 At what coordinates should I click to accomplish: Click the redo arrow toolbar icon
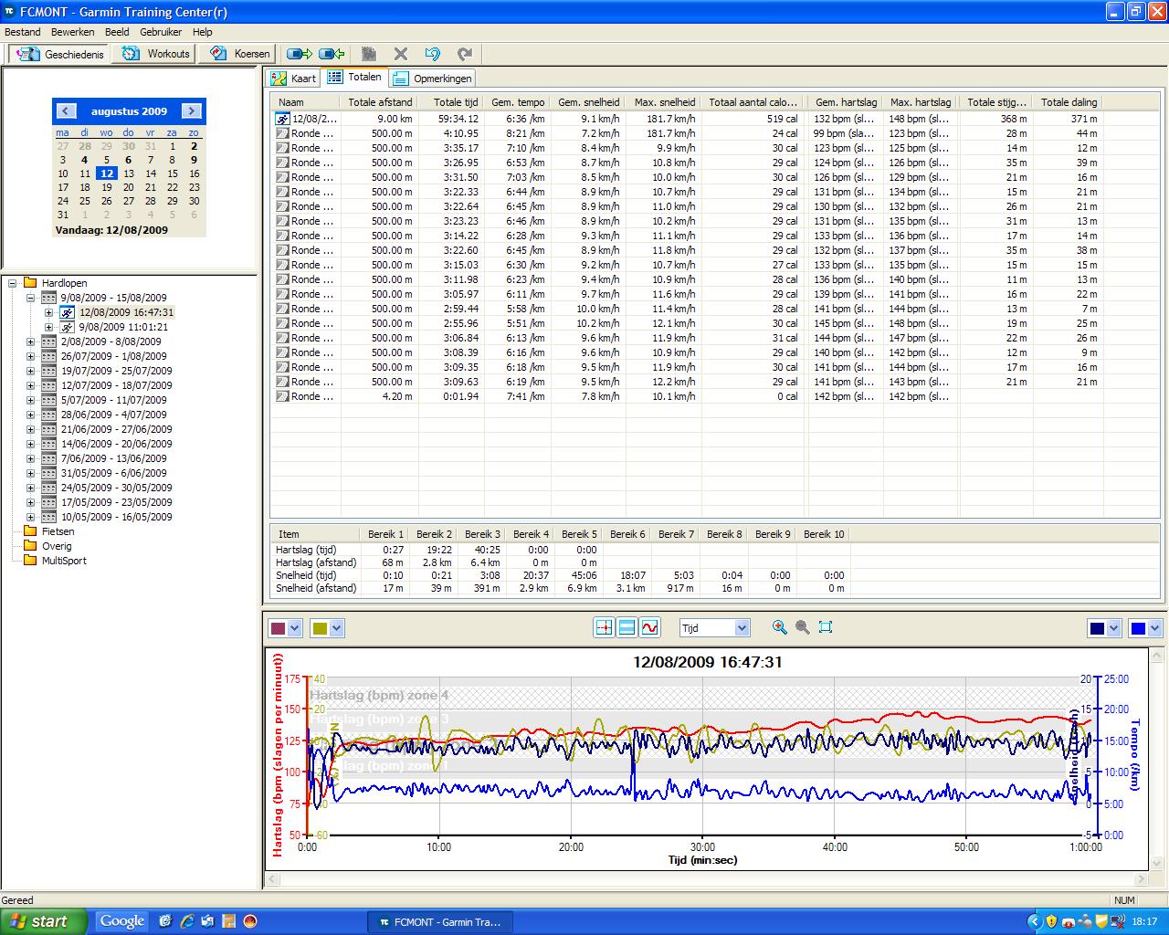(x=465, y=54)
